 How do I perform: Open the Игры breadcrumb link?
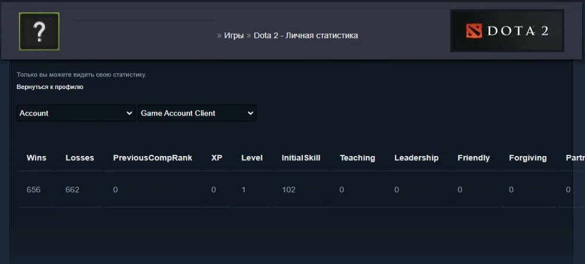(x=233, y=36)
